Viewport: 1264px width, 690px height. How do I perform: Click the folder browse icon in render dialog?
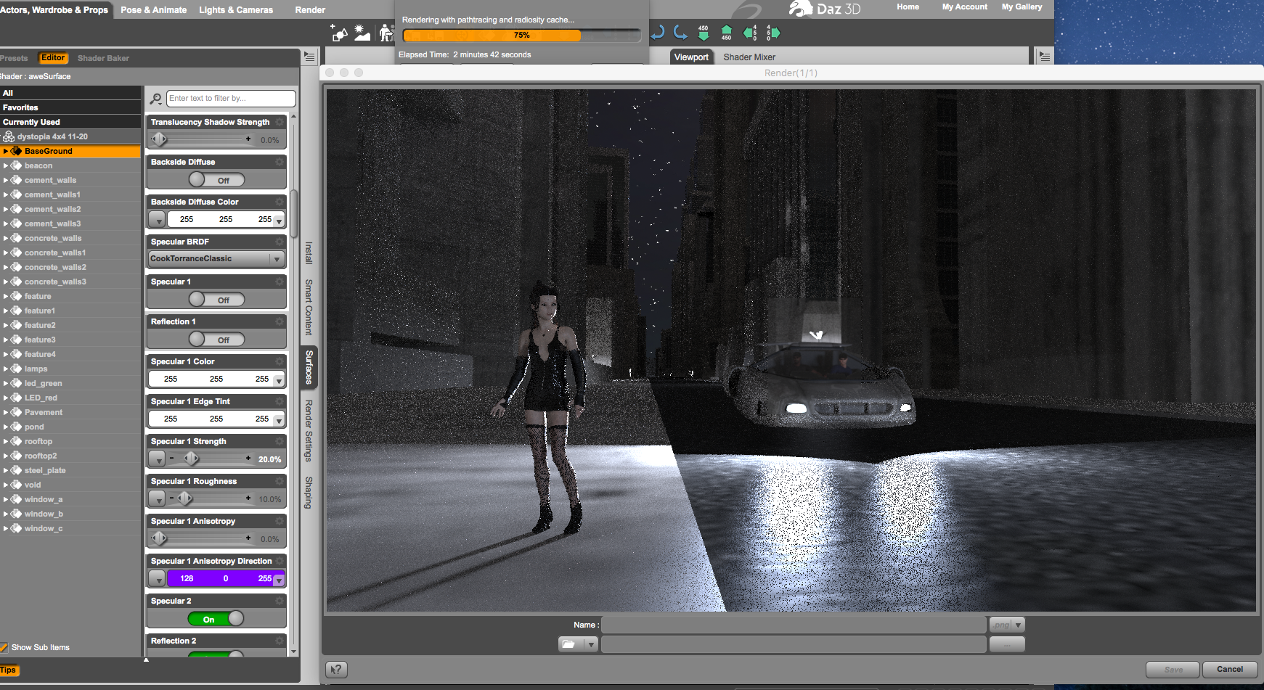click(569, 644)
